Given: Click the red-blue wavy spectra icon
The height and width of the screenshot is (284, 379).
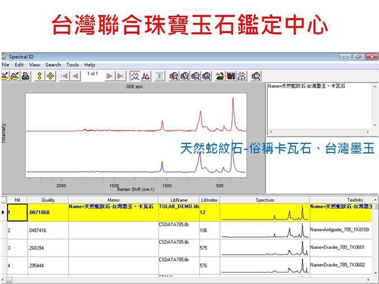Looking at the screenshot, I should (242, 76).
